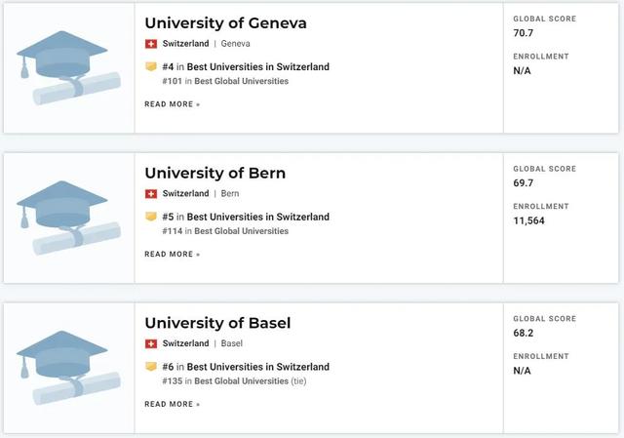Click the Swiss flag next to Basel
Image resolution: width=624 pixels, height=438 pixels.
151,343
